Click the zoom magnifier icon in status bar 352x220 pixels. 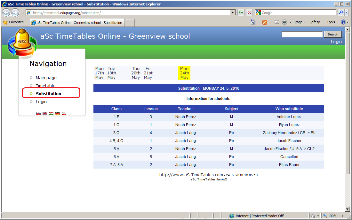325,216
